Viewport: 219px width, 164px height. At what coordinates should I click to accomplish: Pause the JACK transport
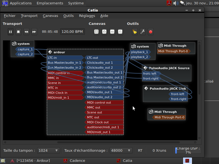pos(10,32)
